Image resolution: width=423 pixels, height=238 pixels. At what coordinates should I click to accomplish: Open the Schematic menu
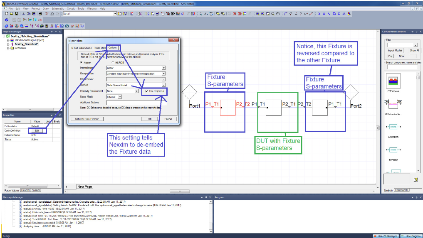58,8
